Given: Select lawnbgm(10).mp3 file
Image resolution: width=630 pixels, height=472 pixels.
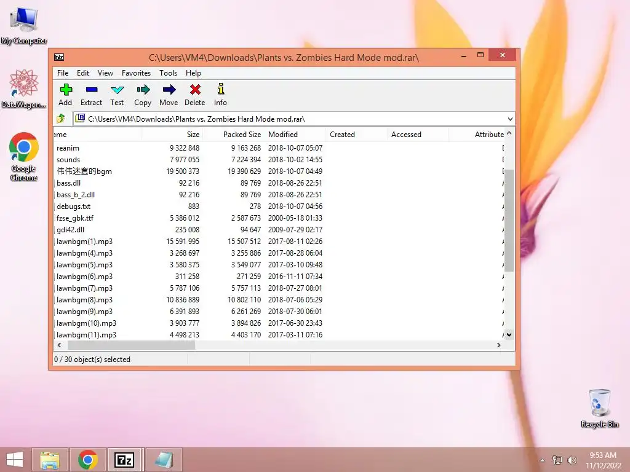Looking at the screenshot, I should click(279, 323).
